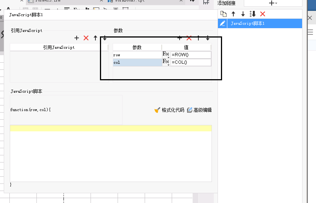Select the col parameter name cell
316x203 pixels.
tap(138, 62)
